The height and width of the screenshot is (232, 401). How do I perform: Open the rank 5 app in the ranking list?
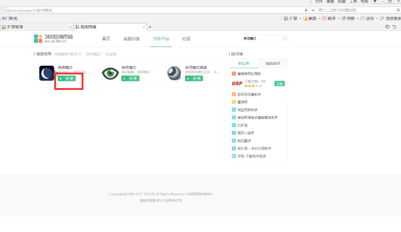click(257, 118)
